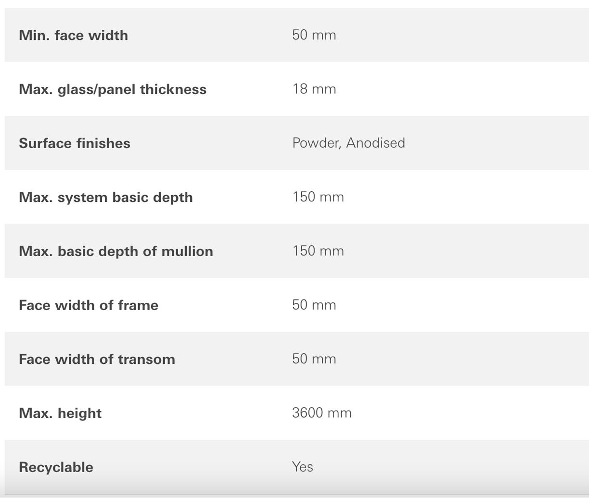The width and height of the screenshot is (589, 498).
Task: Select 'Face width of transom' label
Action: coord(97,359)
